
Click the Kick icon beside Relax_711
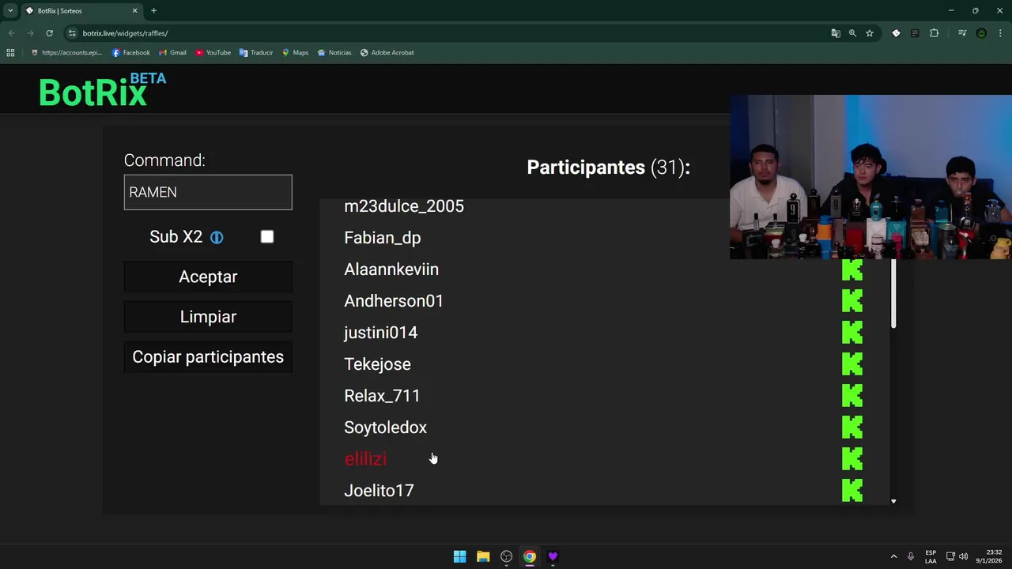point(852,396)
